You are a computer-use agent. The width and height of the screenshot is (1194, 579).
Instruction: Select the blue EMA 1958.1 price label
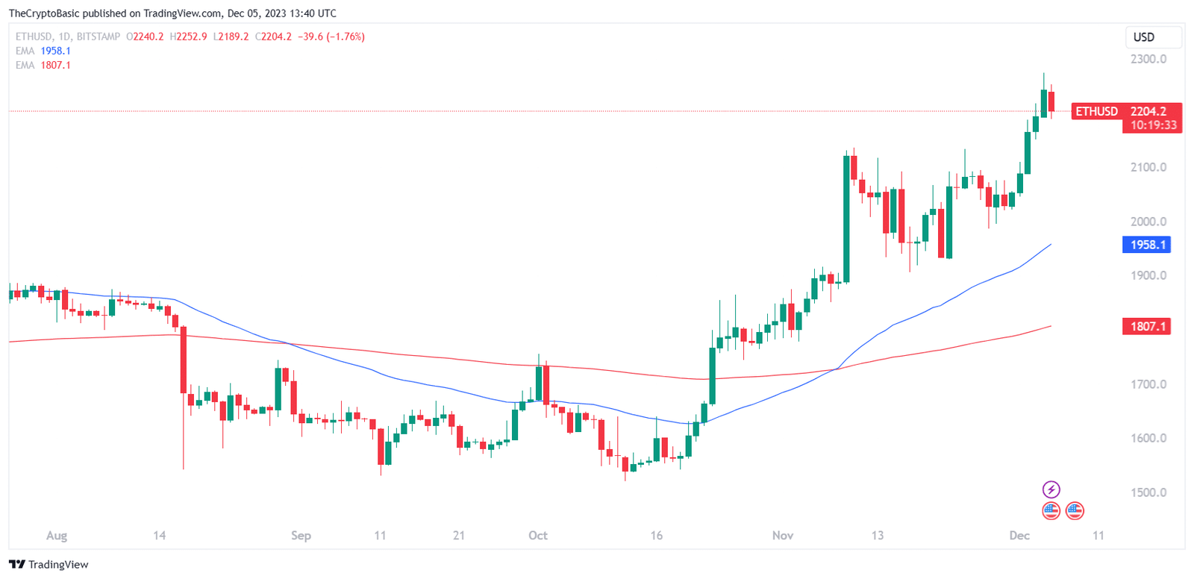(x=1146, y=245)
